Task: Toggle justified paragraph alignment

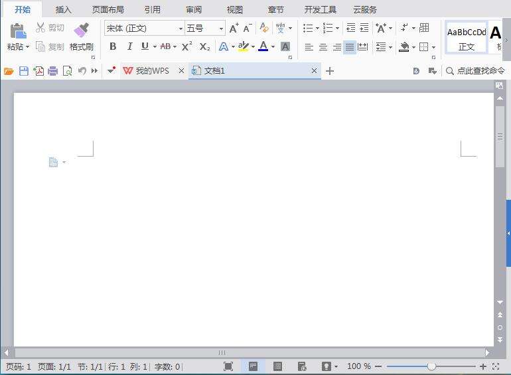Action: [x=350, y=47]
